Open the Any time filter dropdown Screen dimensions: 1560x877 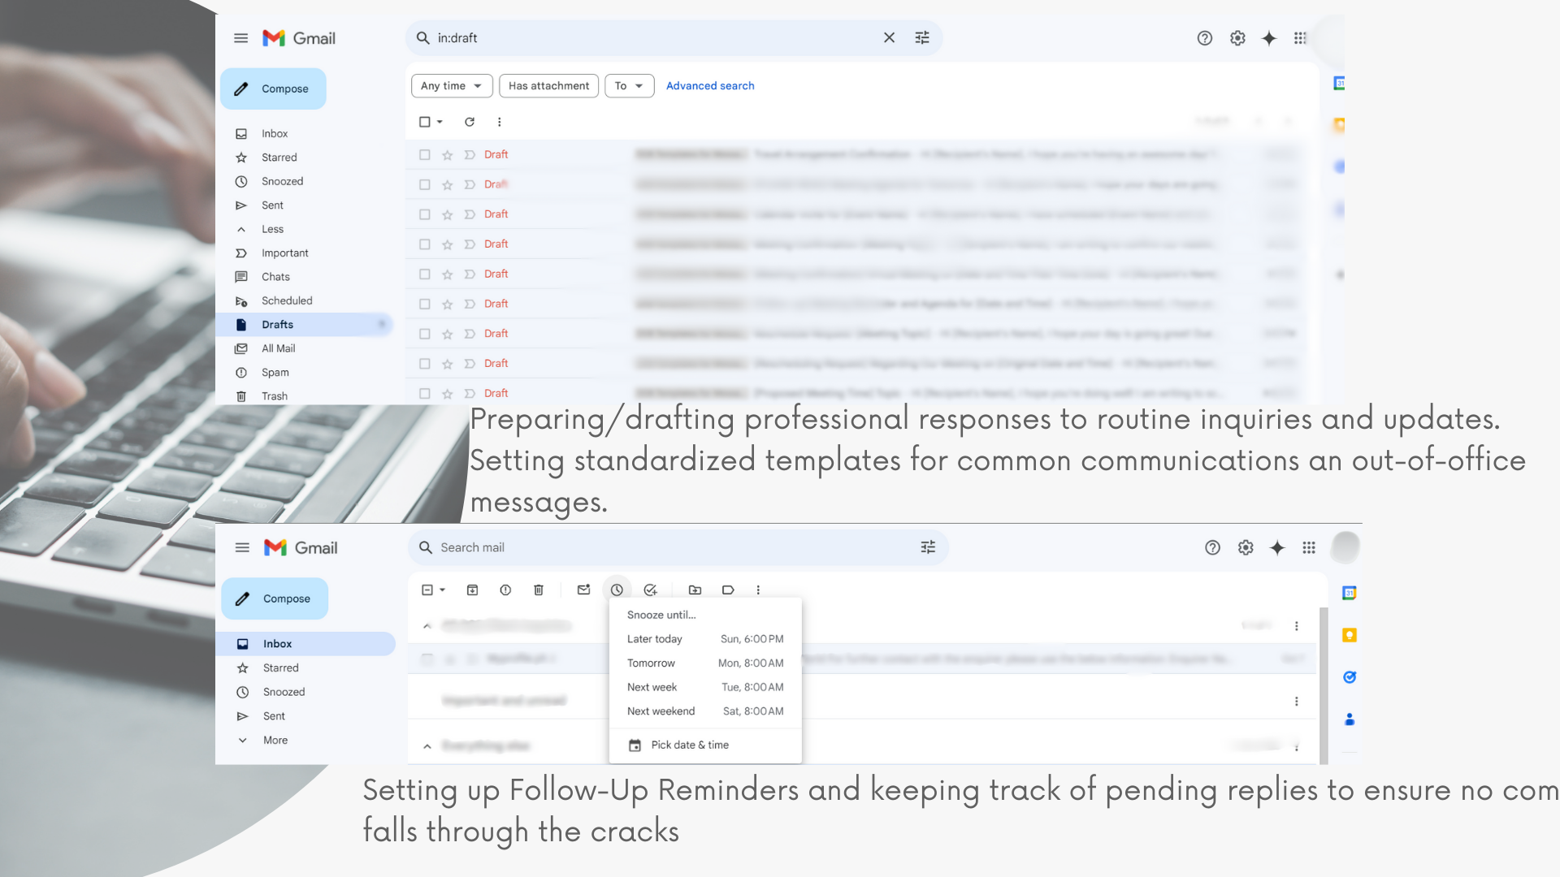pos(452,86)
